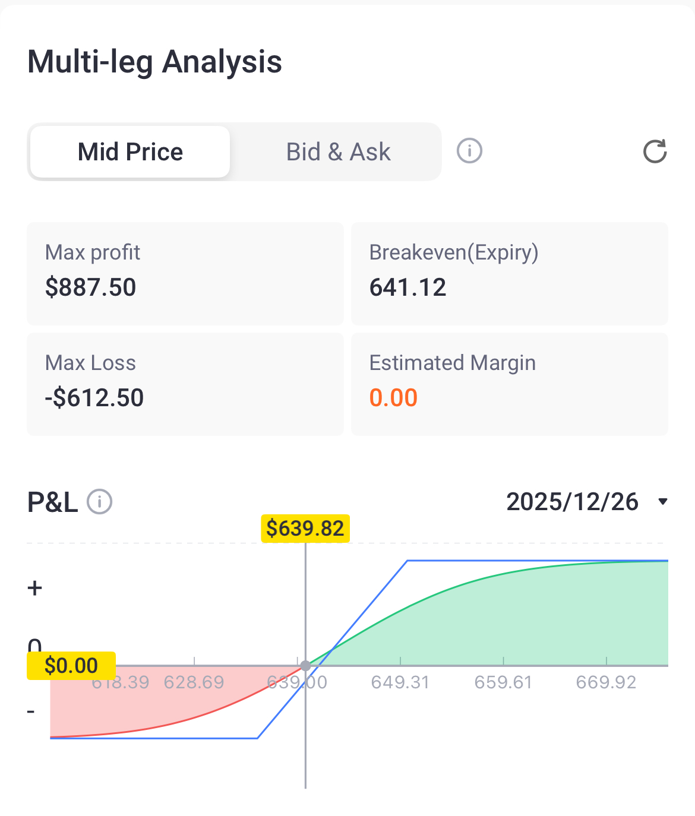Click the refresh icon
Screen dimensions: 695x816
pos(655,151)
